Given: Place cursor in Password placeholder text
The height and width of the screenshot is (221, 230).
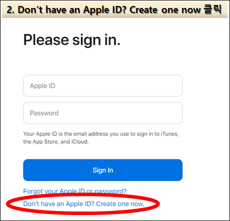Looking at the screenshot, I should tap(44, 113).
